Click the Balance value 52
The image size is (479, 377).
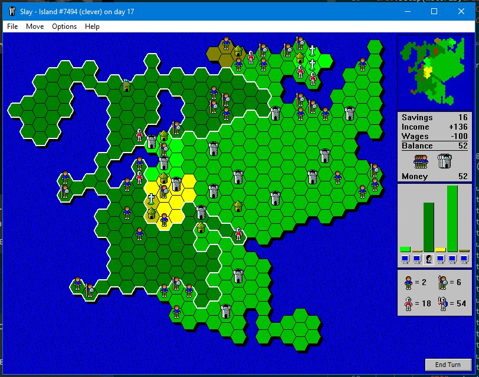coord(462,146)
